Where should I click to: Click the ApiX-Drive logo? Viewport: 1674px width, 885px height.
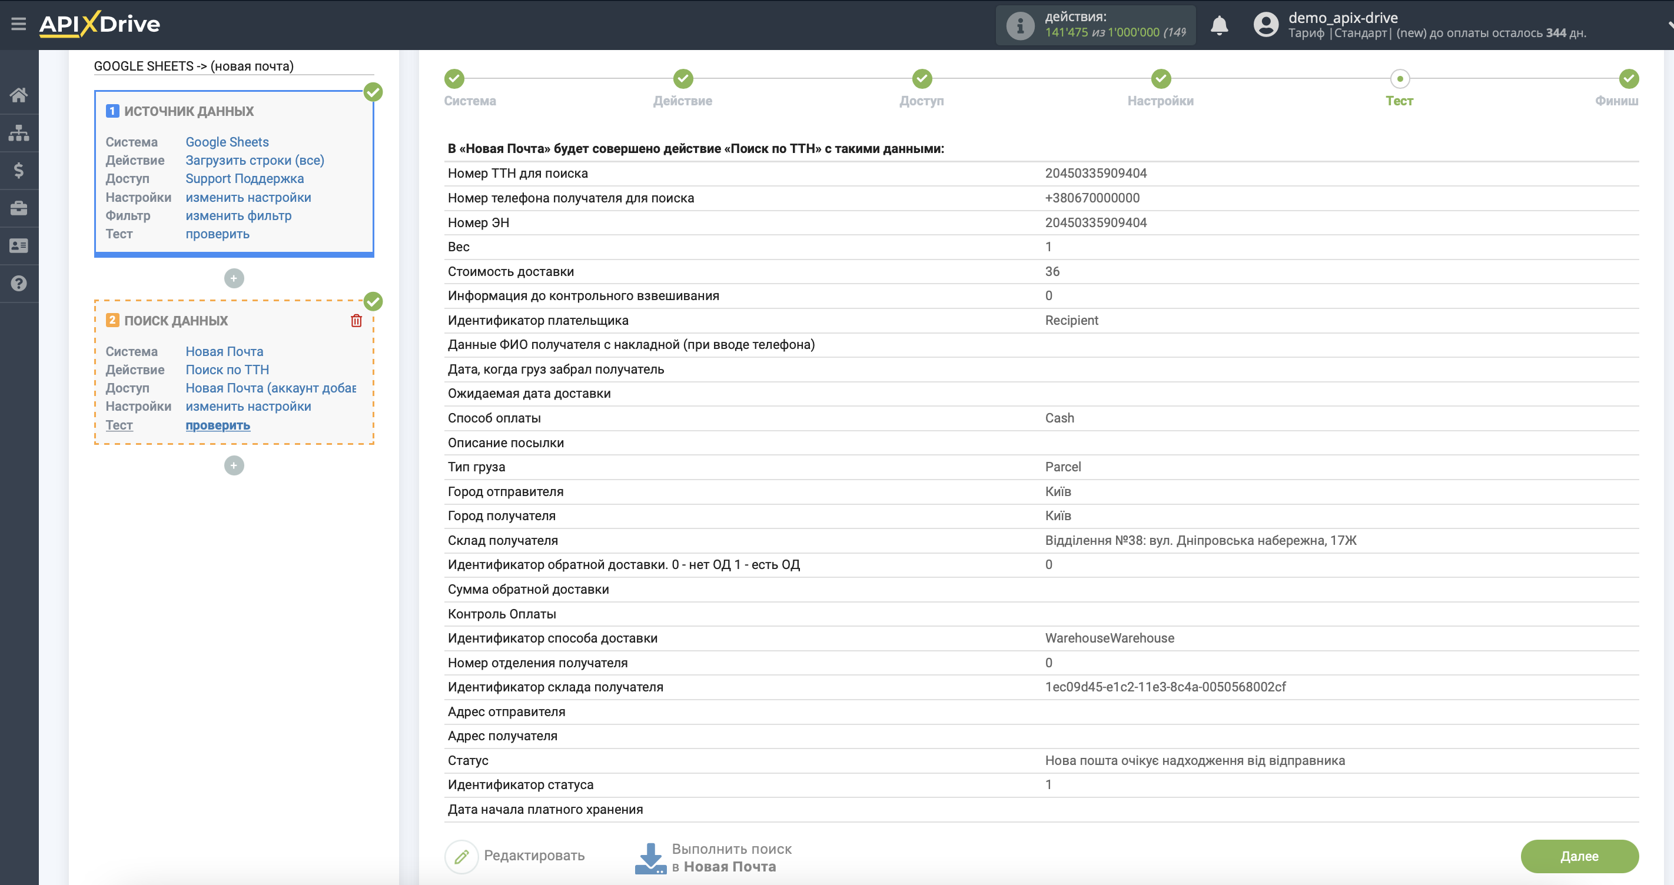point(99,24)
